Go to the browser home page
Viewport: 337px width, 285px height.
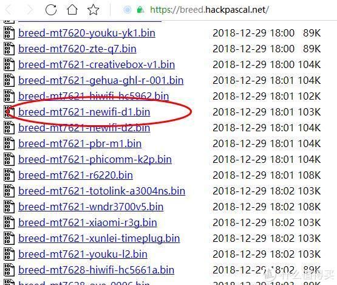72,10
